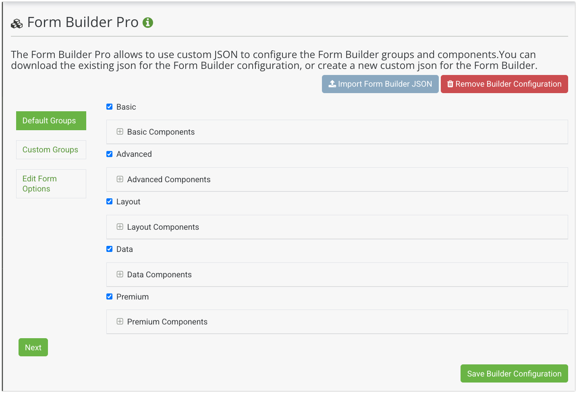
Task: Expand the Premium Components panel
Action: pos(337,322)
